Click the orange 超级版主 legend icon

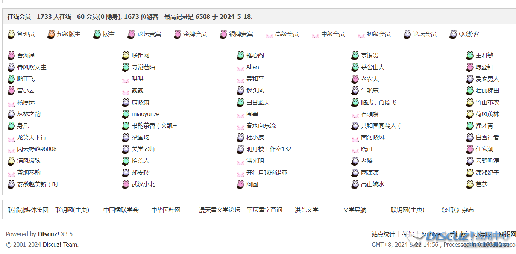coord(51,34)
